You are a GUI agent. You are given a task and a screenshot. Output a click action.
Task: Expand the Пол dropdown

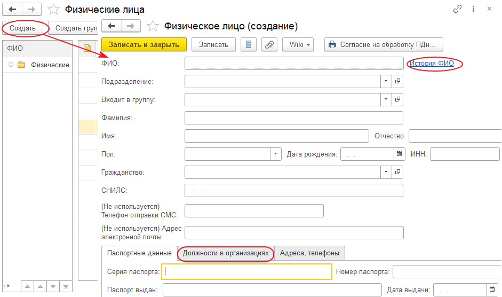click(x=275, y=154)
